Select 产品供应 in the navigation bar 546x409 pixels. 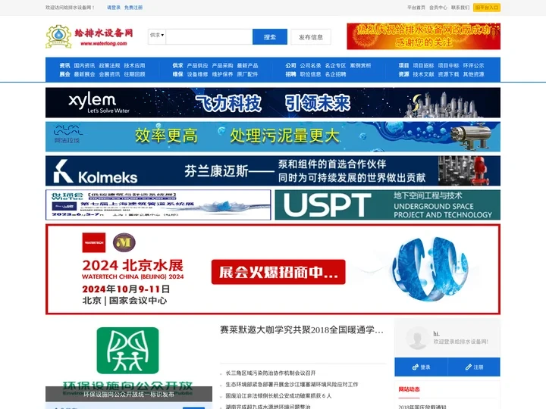click(197, 65)
